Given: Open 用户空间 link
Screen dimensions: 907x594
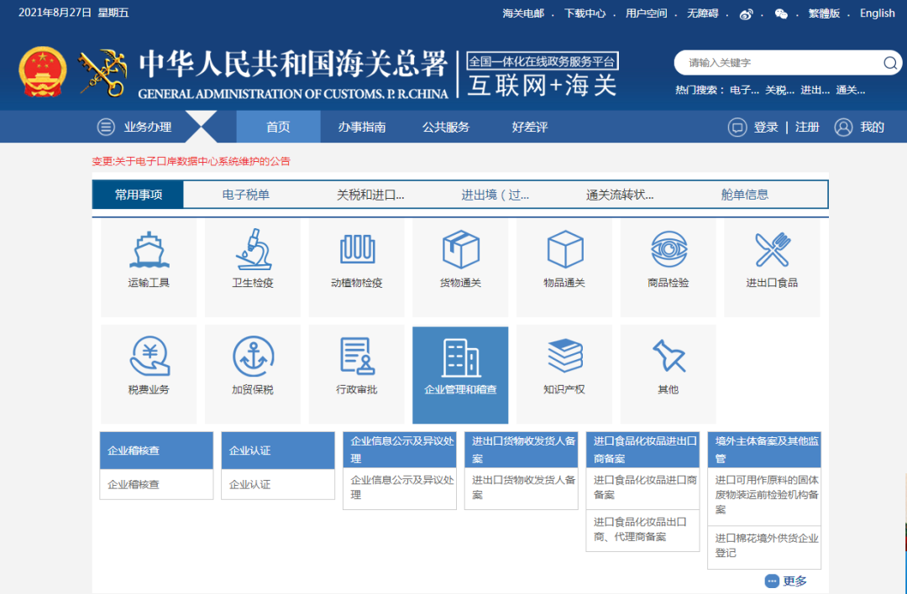Looking at the screenshot, I should click(x=647, y=13).
